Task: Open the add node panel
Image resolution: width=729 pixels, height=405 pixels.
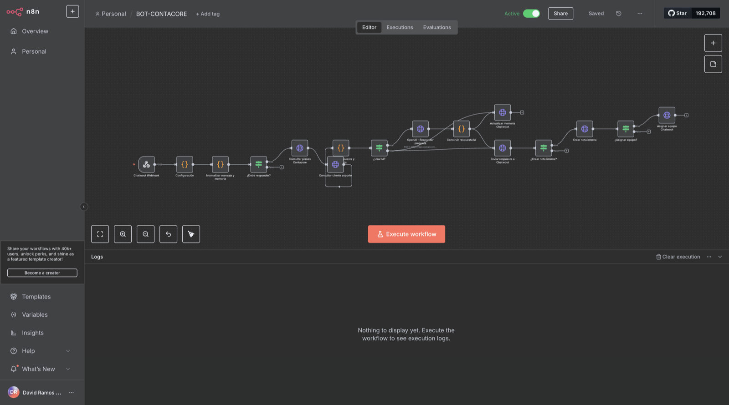Action: click(x=713, y=43)
